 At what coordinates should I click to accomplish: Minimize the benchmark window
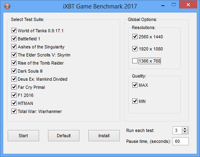[x=163, y=6]
